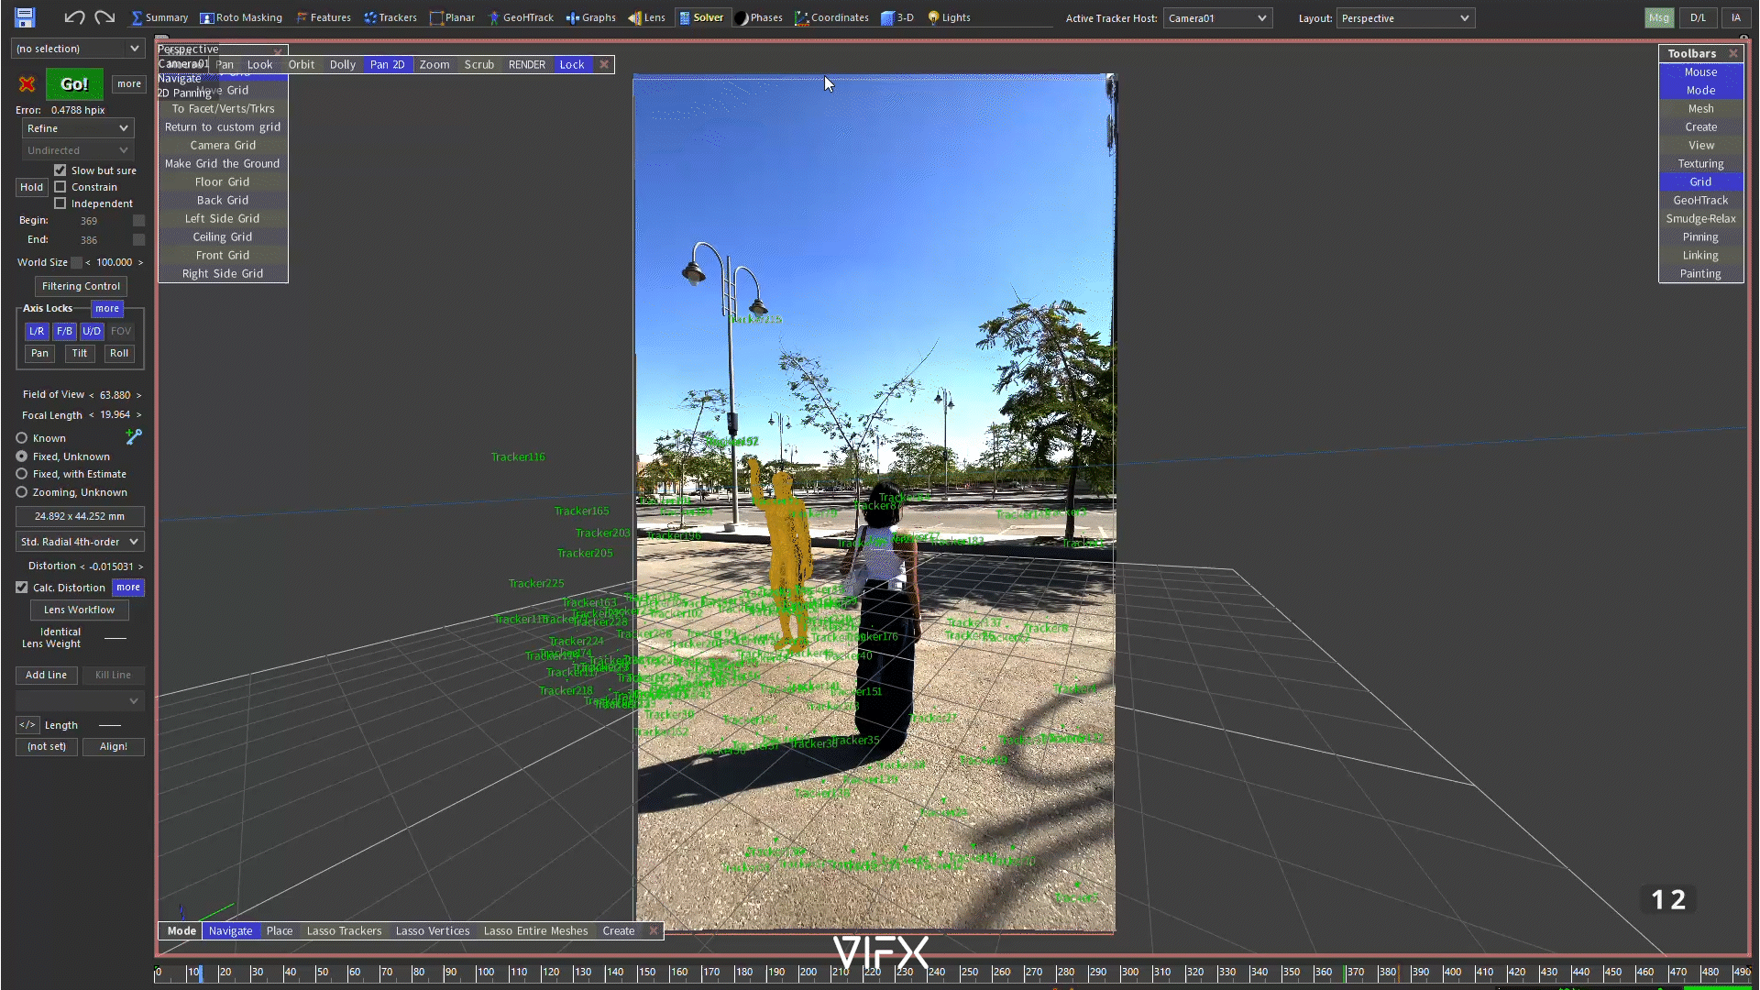The height and width of the screenshot is (990, 1760).
Task: Click the </> Length selector button
Action: click(x=27, y=725)
